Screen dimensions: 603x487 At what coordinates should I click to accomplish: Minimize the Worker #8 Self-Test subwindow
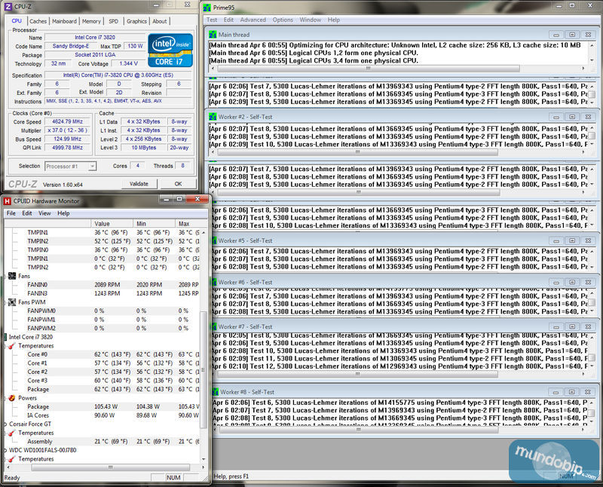click(556, 392)
